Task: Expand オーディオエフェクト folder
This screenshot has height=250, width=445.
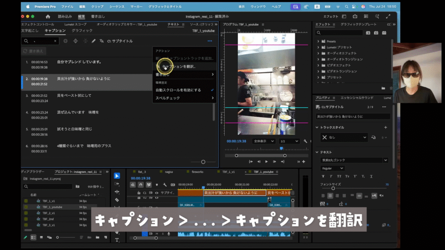Action: (318, 53)
